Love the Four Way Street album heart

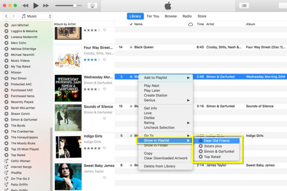[104, 59]
